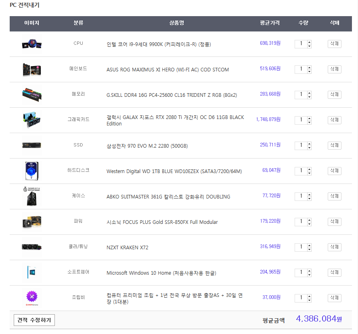Image resolution: width=358 pixels, height=334 pixels.
Task: Click G.SKILL DDR4 16G TRIDENT Z RGB name
Action: 172,95
